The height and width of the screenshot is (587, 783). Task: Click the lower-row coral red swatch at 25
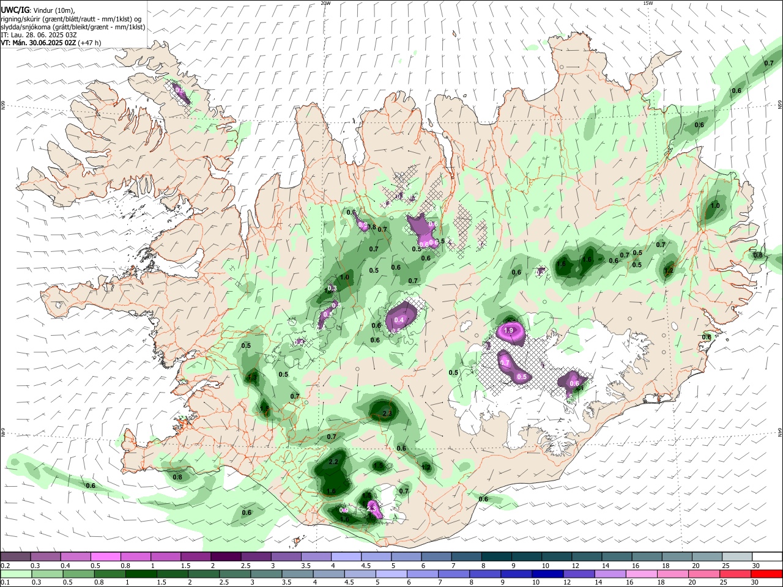pos(735,574)
